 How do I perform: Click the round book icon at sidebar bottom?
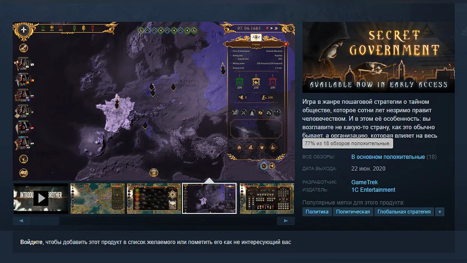[x=23, y=172]
